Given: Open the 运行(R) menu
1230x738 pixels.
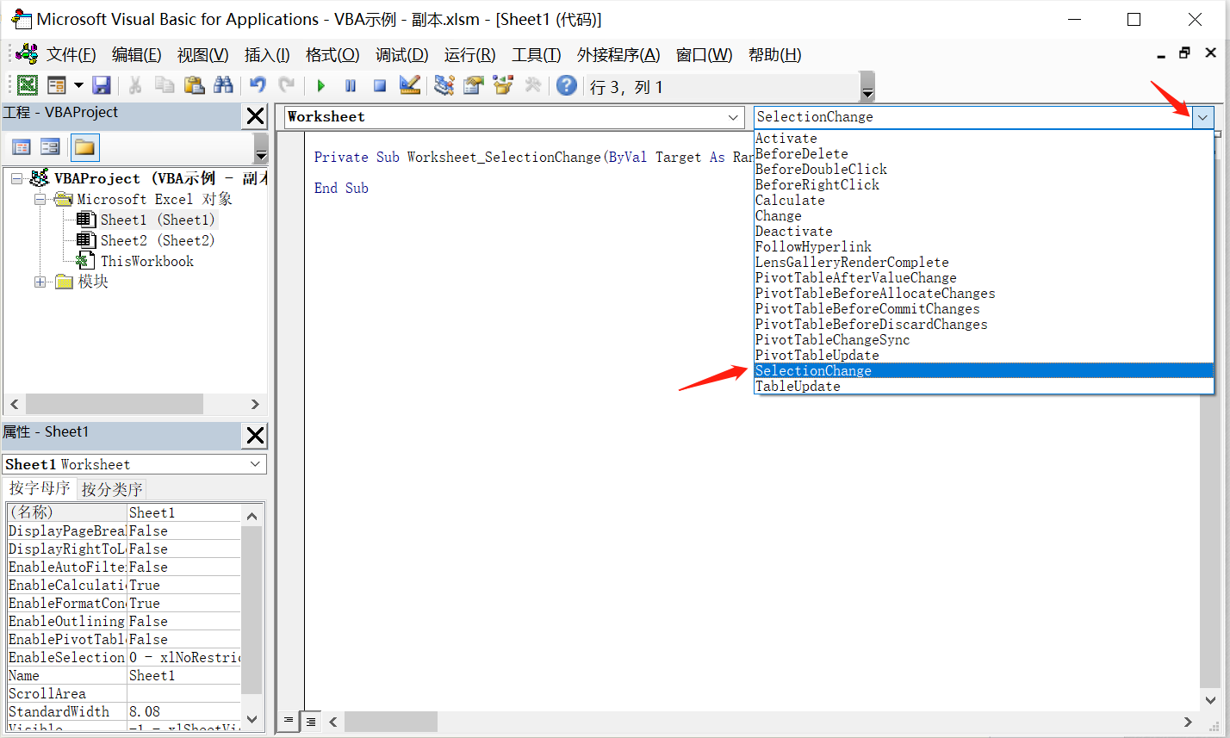Looking at the screenshot, I should coord(469,55).
